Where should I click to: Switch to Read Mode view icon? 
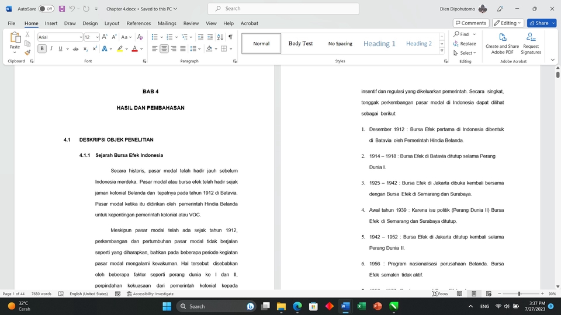(x=459, y=293)
